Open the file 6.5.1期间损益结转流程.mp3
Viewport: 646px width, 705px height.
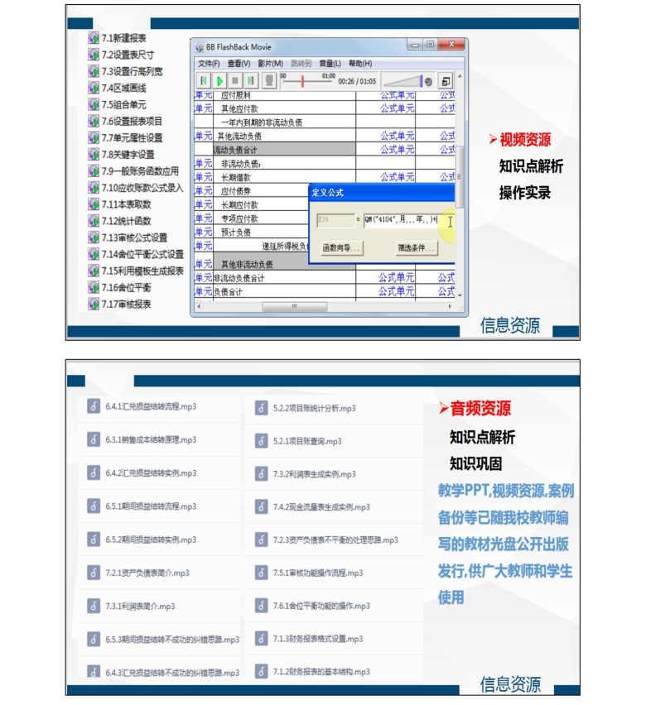pyautogui.click(x=151, y=506)
